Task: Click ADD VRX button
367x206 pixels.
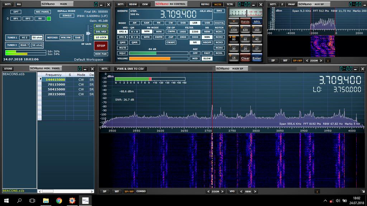Action: coord(101,26)
